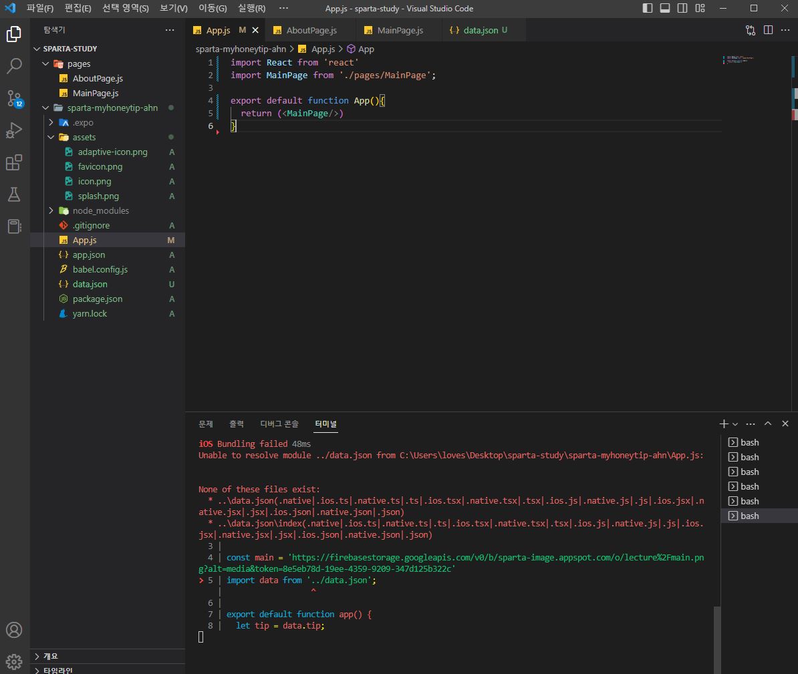The width and height of the screenshot is (798, 674).
Task: Click the open changes compare icon
Action: (750, 30)
